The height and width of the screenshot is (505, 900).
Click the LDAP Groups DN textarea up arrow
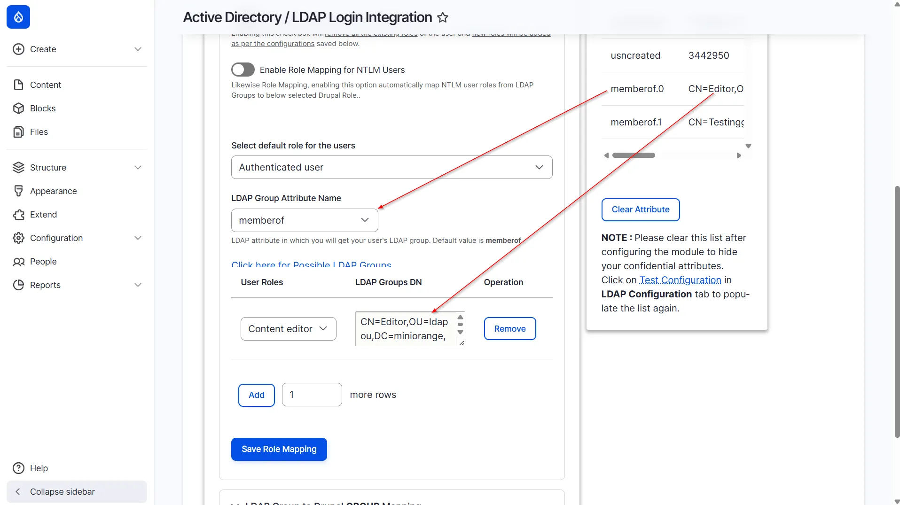461,317
